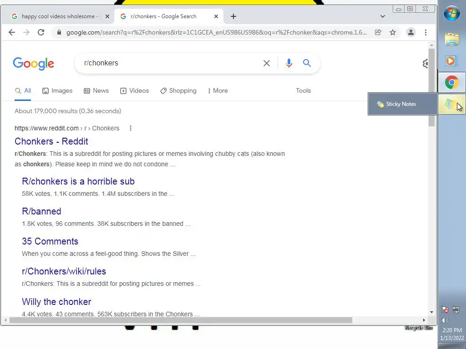
Task: Start voice search with microphone icon
Action: pos(289,63)
